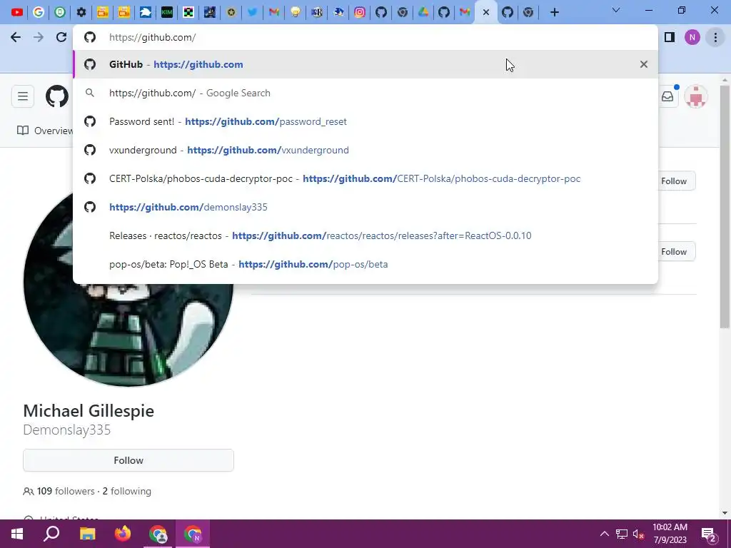This screenshot has width=731, height=548.
Task: Open Windows taskbar search
Action: (x=51, y=534)
